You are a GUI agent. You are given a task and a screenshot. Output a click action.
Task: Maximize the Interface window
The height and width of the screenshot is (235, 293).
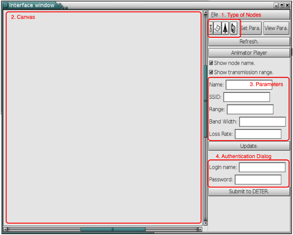point(282,5)
